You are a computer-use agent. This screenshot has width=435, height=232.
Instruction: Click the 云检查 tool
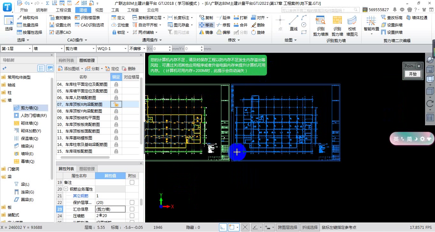120,25
